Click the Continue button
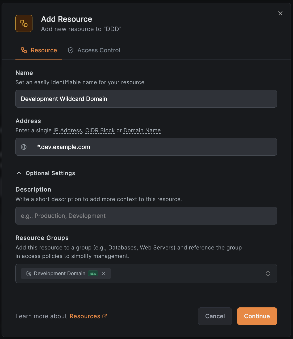Viewport: 293px width, 339px height. pyautogui.click(x=257, y=316)
